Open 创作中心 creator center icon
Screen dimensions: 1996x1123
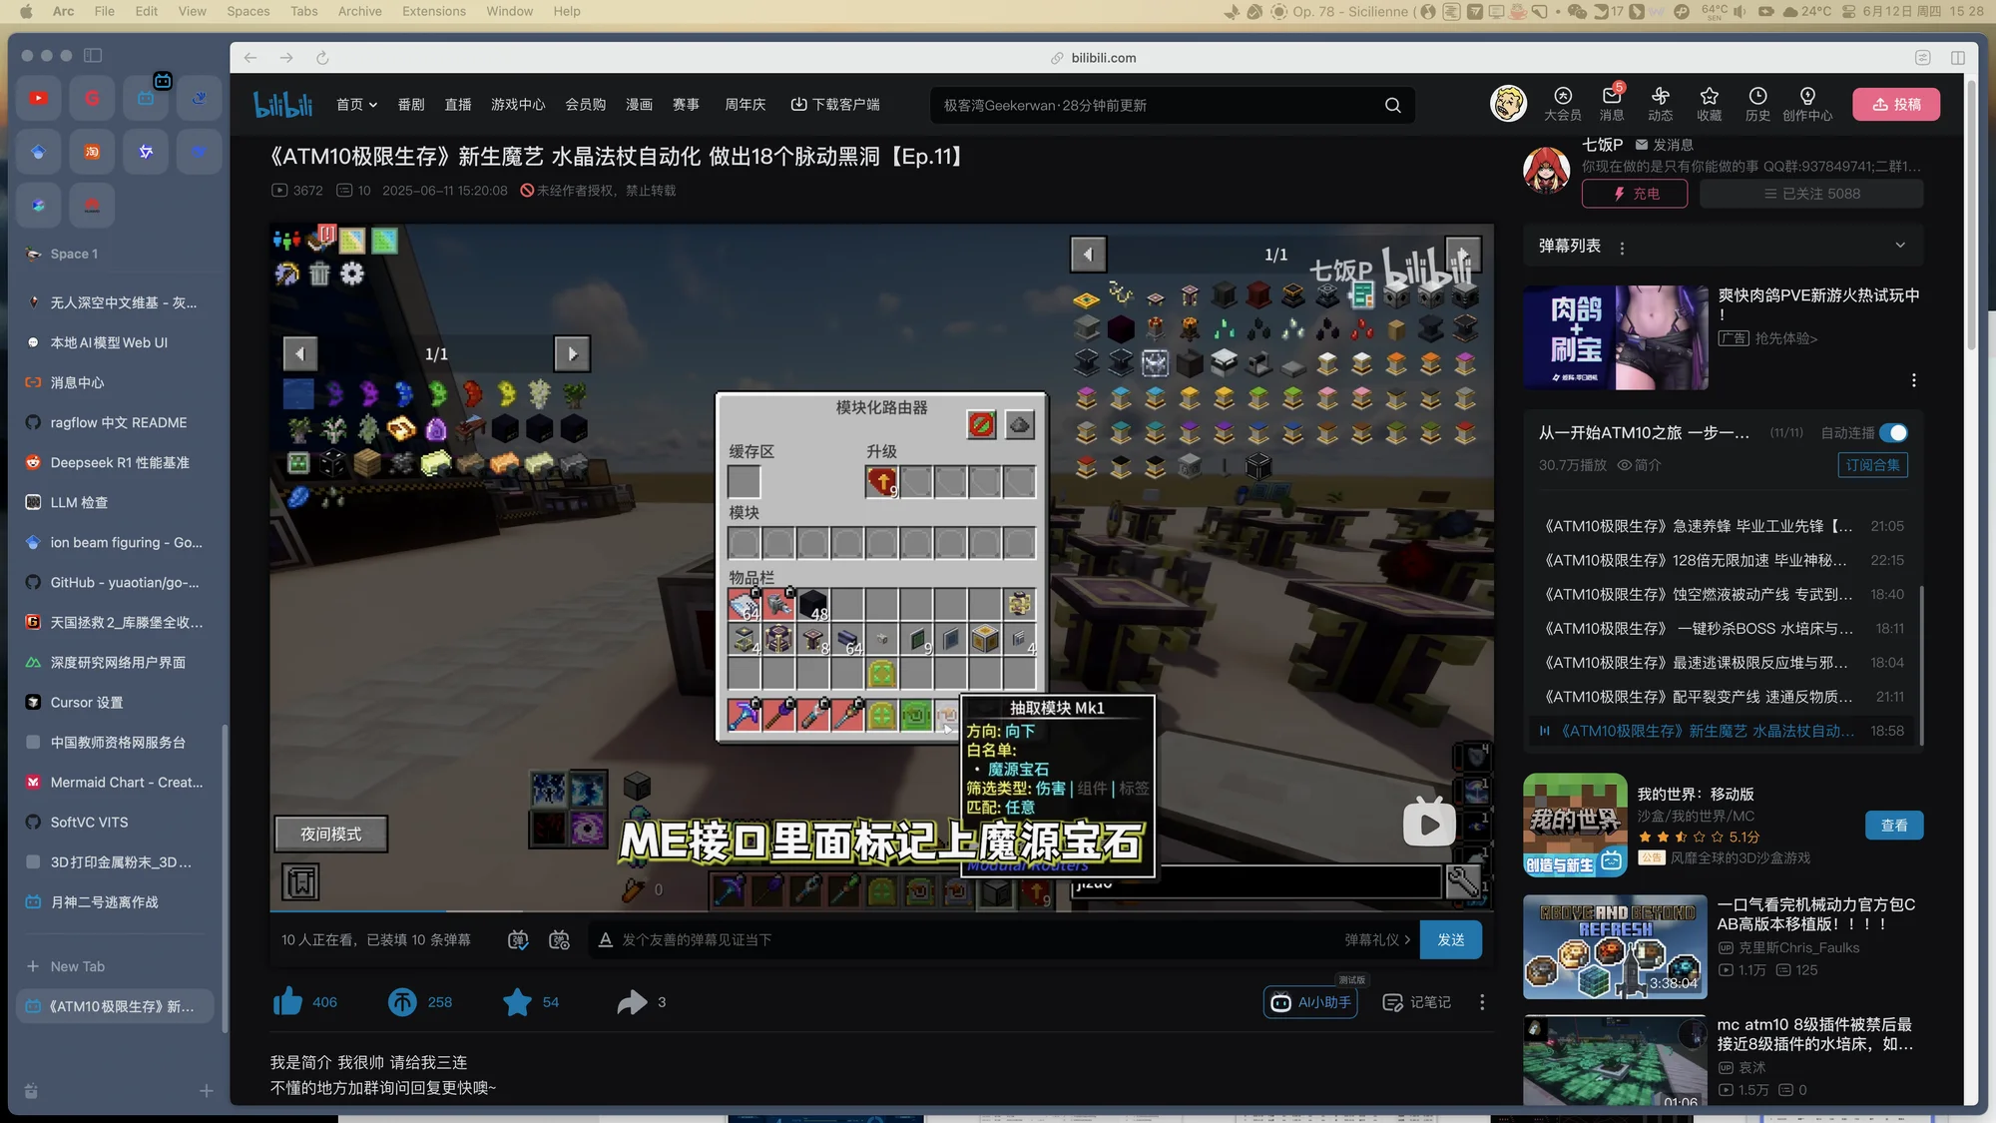(1807, 103)
